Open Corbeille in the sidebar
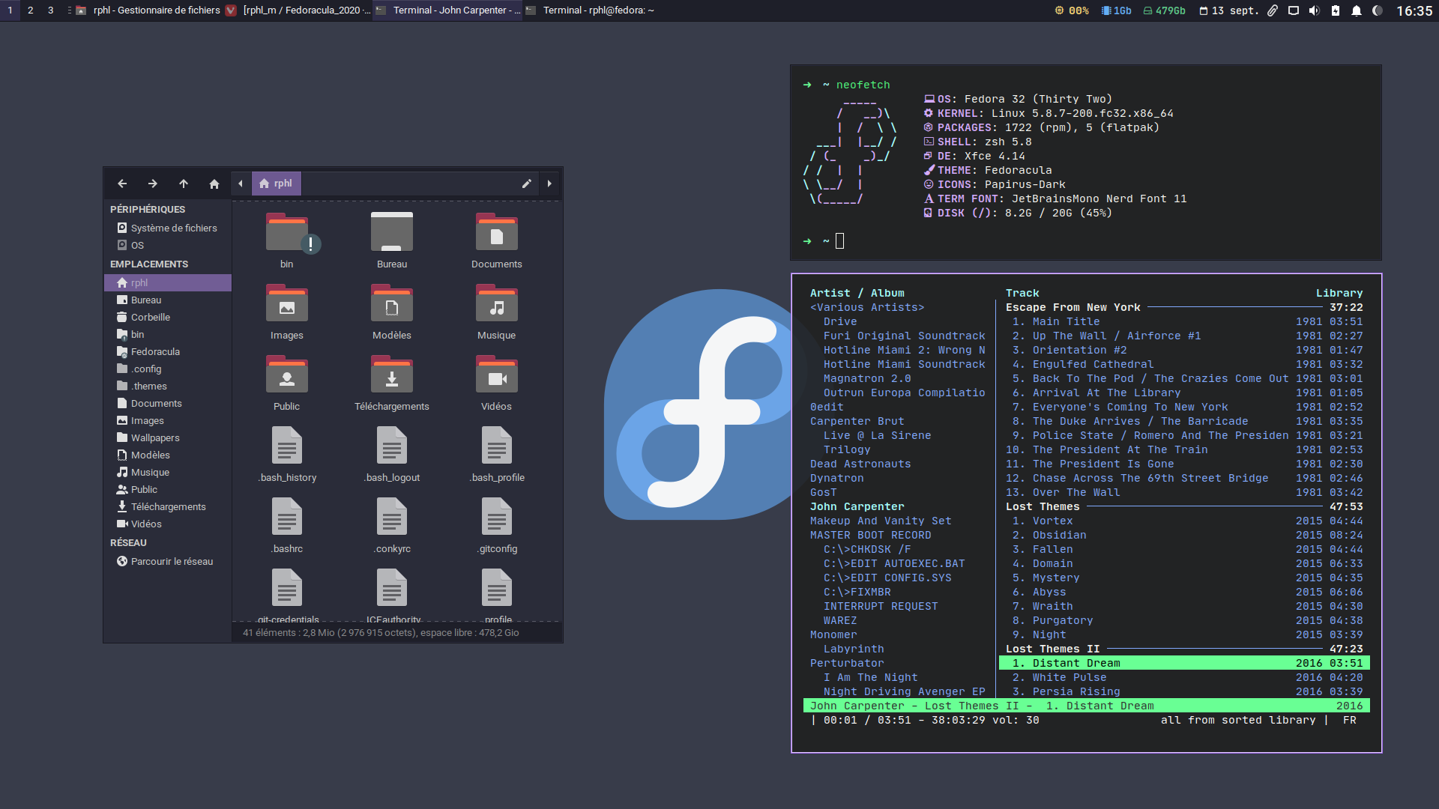1439x809 pixels. [x=150, y=317]
